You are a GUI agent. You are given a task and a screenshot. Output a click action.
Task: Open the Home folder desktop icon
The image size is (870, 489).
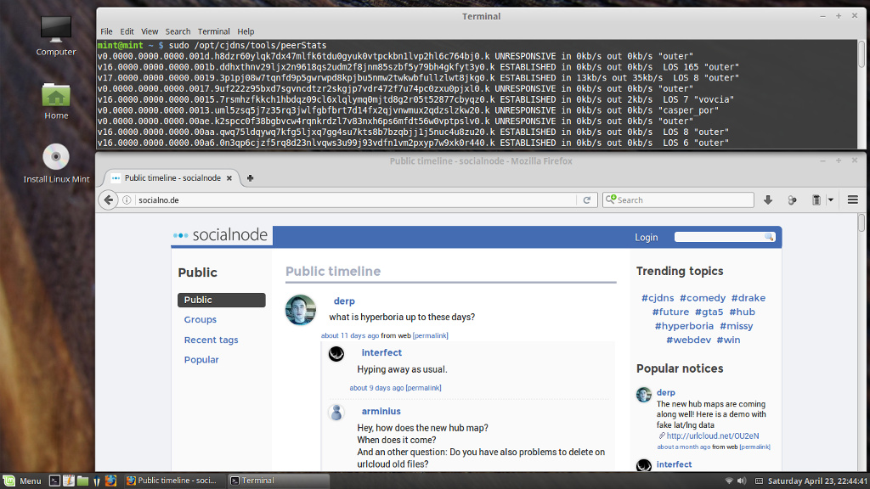click(55, 95)
